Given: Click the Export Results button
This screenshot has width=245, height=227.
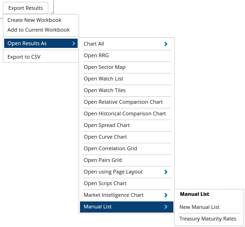Looking at the screenshot, I should tap(26, 8).
